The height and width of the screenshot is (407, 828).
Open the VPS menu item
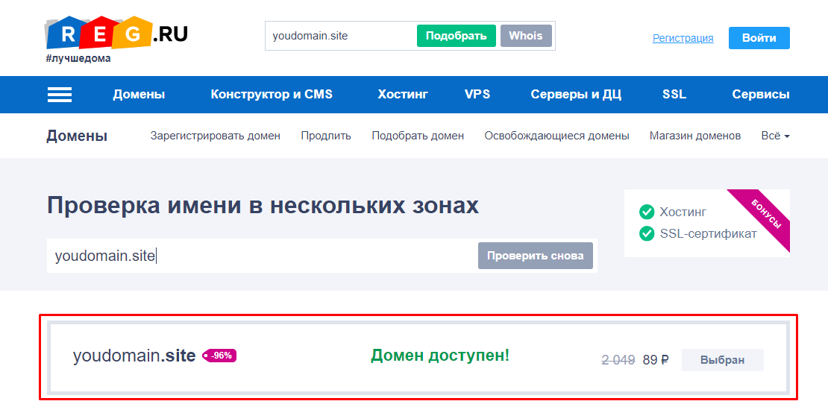point(477,95)
